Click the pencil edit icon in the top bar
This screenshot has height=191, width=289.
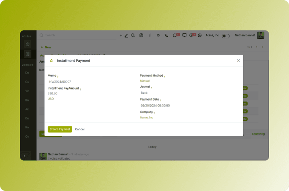[126, 36]
